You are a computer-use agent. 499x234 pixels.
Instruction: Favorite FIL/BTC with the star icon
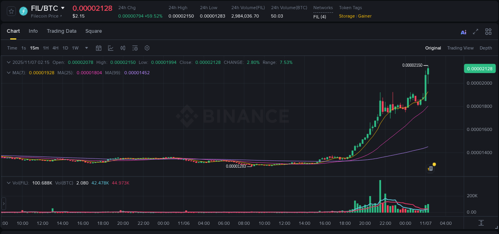(11, 11)
